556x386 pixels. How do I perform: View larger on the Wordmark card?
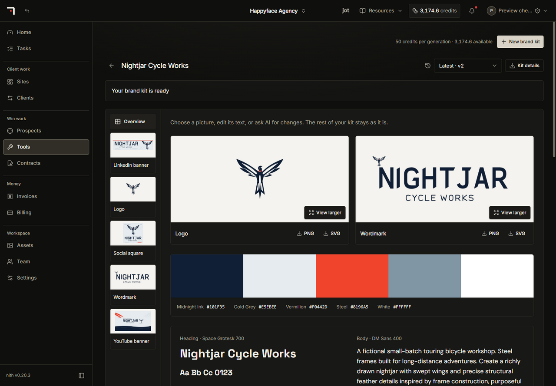click(510, 213)
